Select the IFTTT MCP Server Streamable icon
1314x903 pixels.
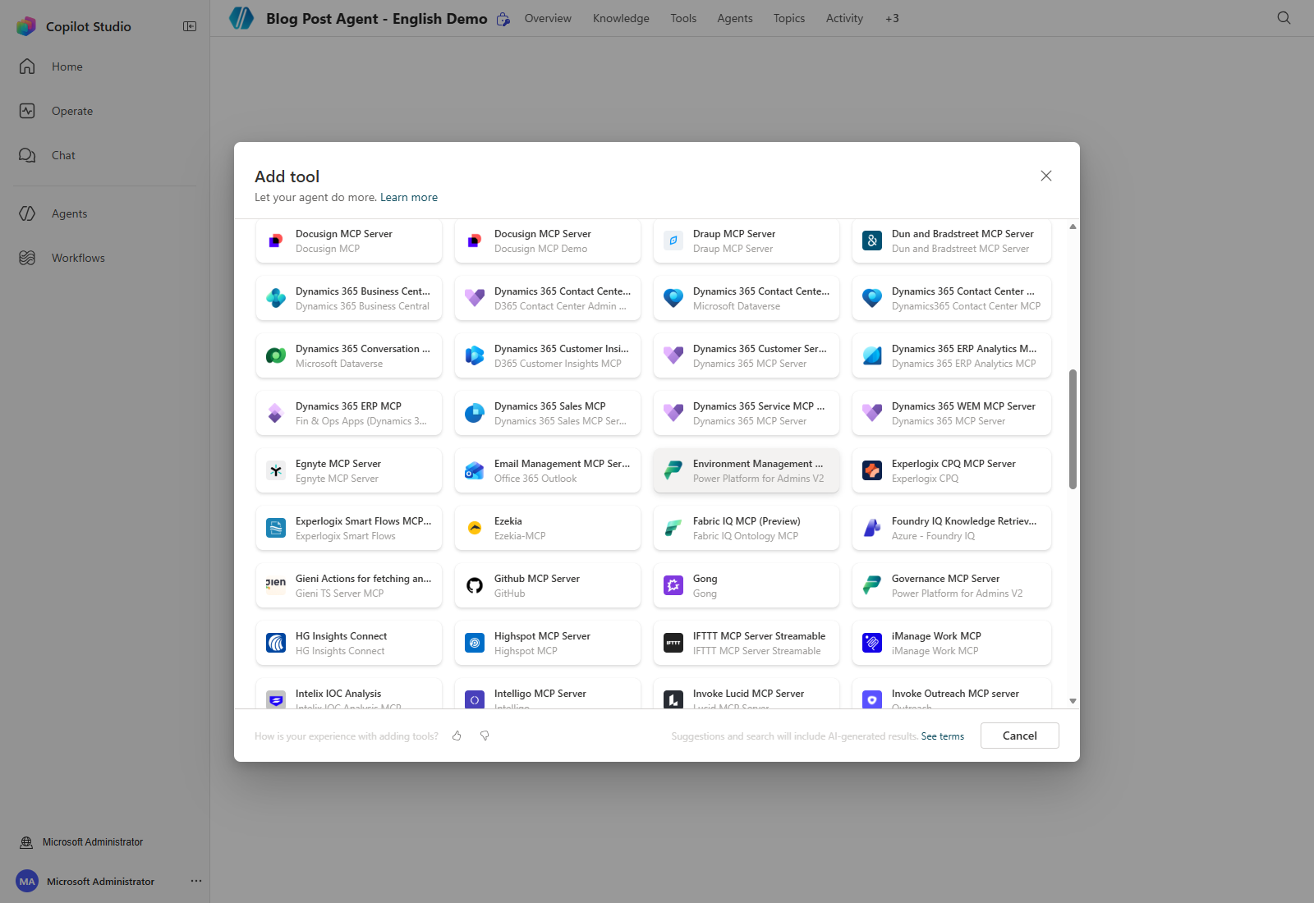pyautogui.click(x=673, y=643)
